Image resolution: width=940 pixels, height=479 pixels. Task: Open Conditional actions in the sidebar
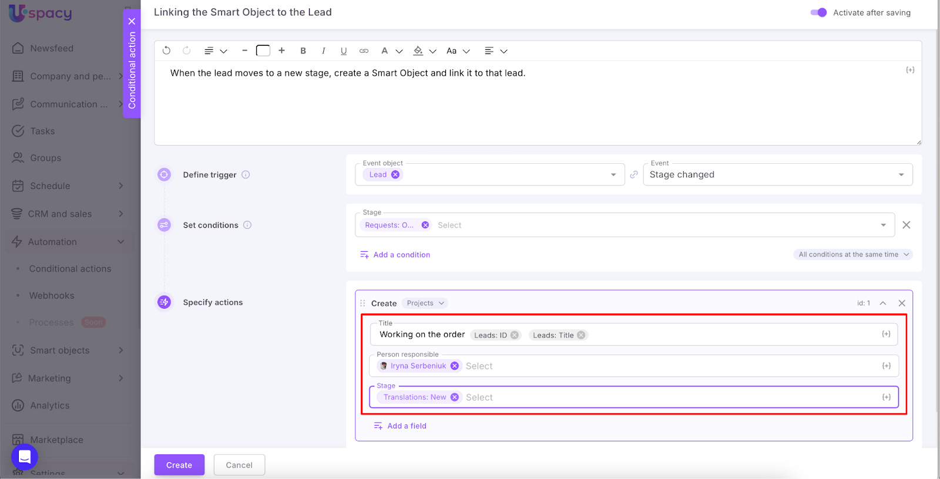(x=70, y=269)
